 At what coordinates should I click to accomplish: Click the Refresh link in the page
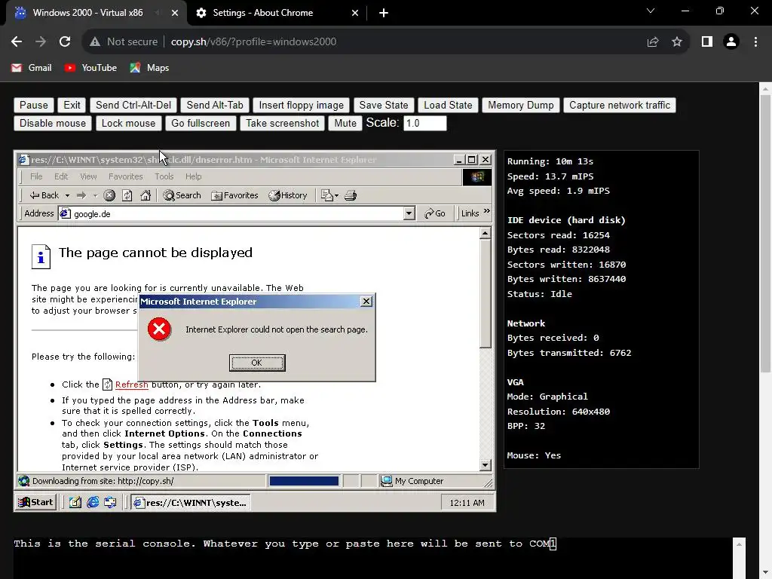pyautogui.click(x=131, y=384)
